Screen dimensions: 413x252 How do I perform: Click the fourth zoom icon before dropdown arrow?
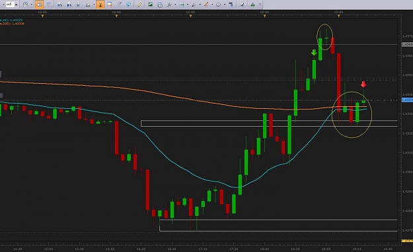tap(88, 4)
